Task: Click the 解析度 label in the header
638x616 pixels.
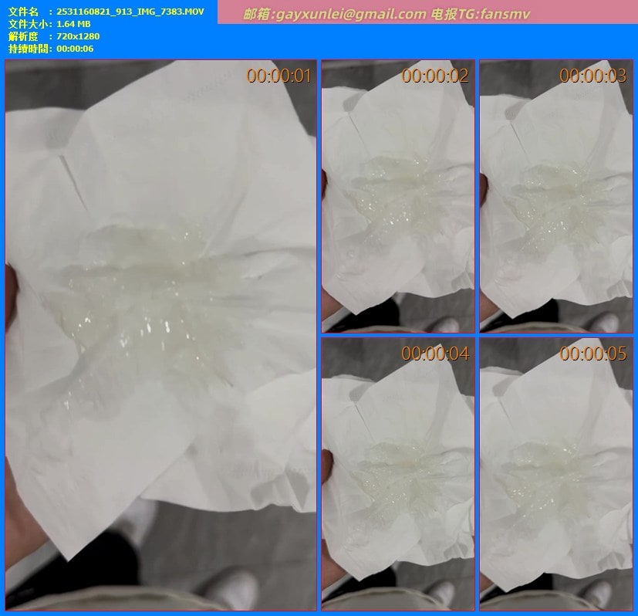Action: 23,36
